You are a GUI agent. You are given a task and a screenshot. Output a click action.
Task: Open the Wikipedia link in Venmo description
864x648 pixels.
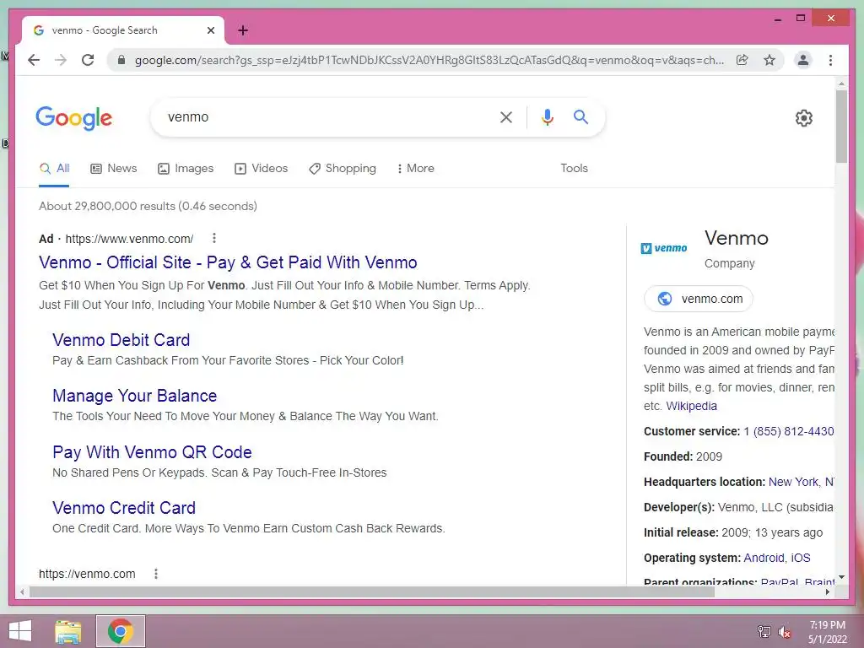pos(692,406)
